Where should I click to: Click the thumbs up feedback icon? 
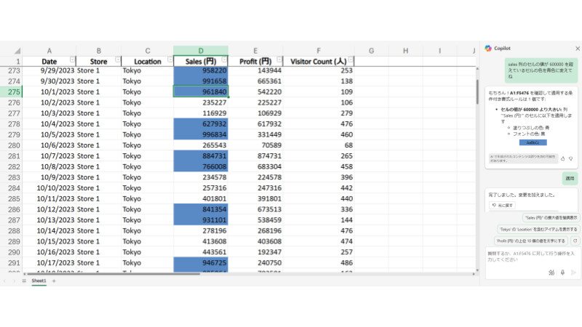point(563,158)
